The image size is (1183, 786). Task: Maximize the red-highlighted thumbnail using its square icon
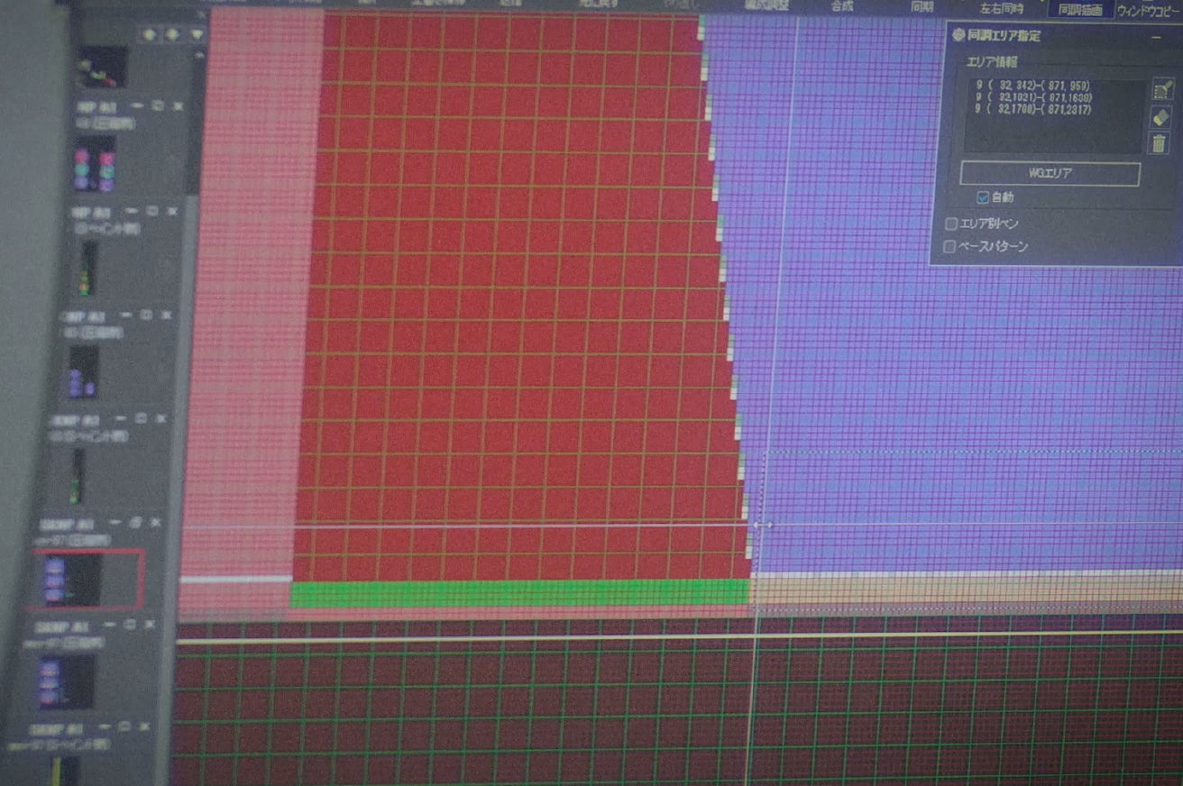(135, 523)
